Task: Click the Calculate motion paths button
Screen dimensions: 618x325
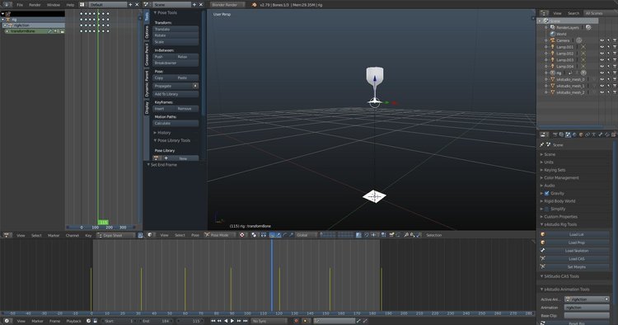Action: tap(176, 124)
